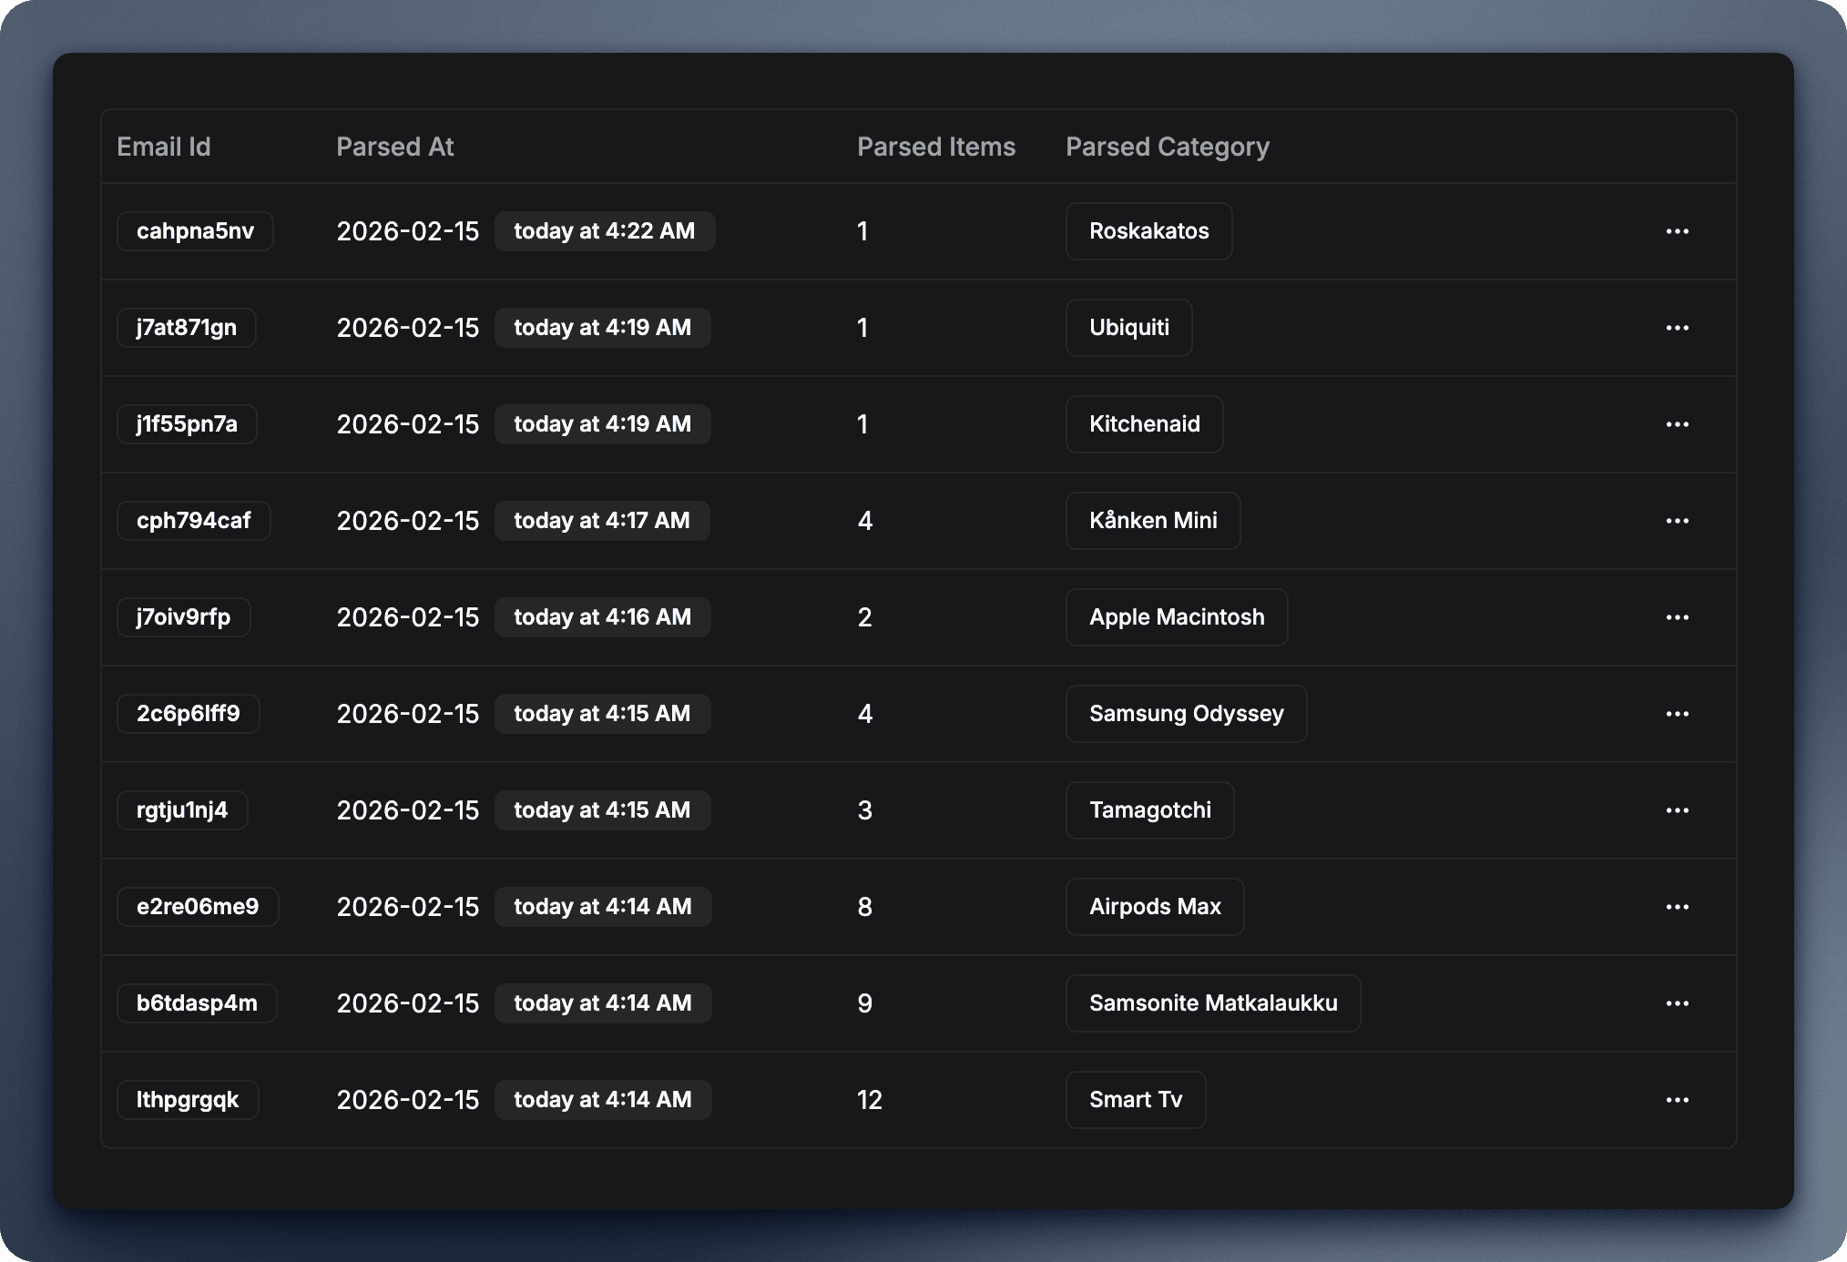Open actions menu for Samsonite Matkalaukku row
This screenshot has width=1847, height=1262.
[1677, 1003]
